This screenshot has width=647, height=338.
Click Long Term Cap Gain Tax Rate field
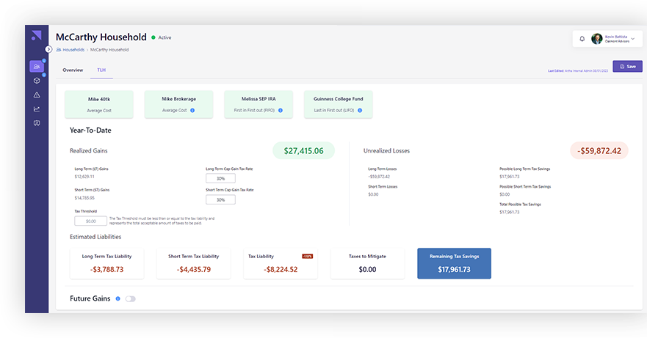[x=220, y=178]
